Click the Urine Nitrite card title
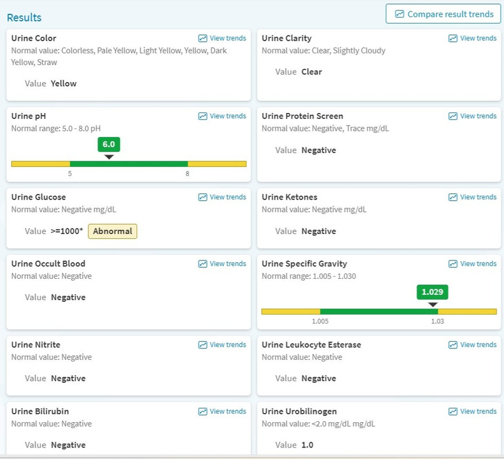This screenshot has width=504, height=459. click(36, 345)
